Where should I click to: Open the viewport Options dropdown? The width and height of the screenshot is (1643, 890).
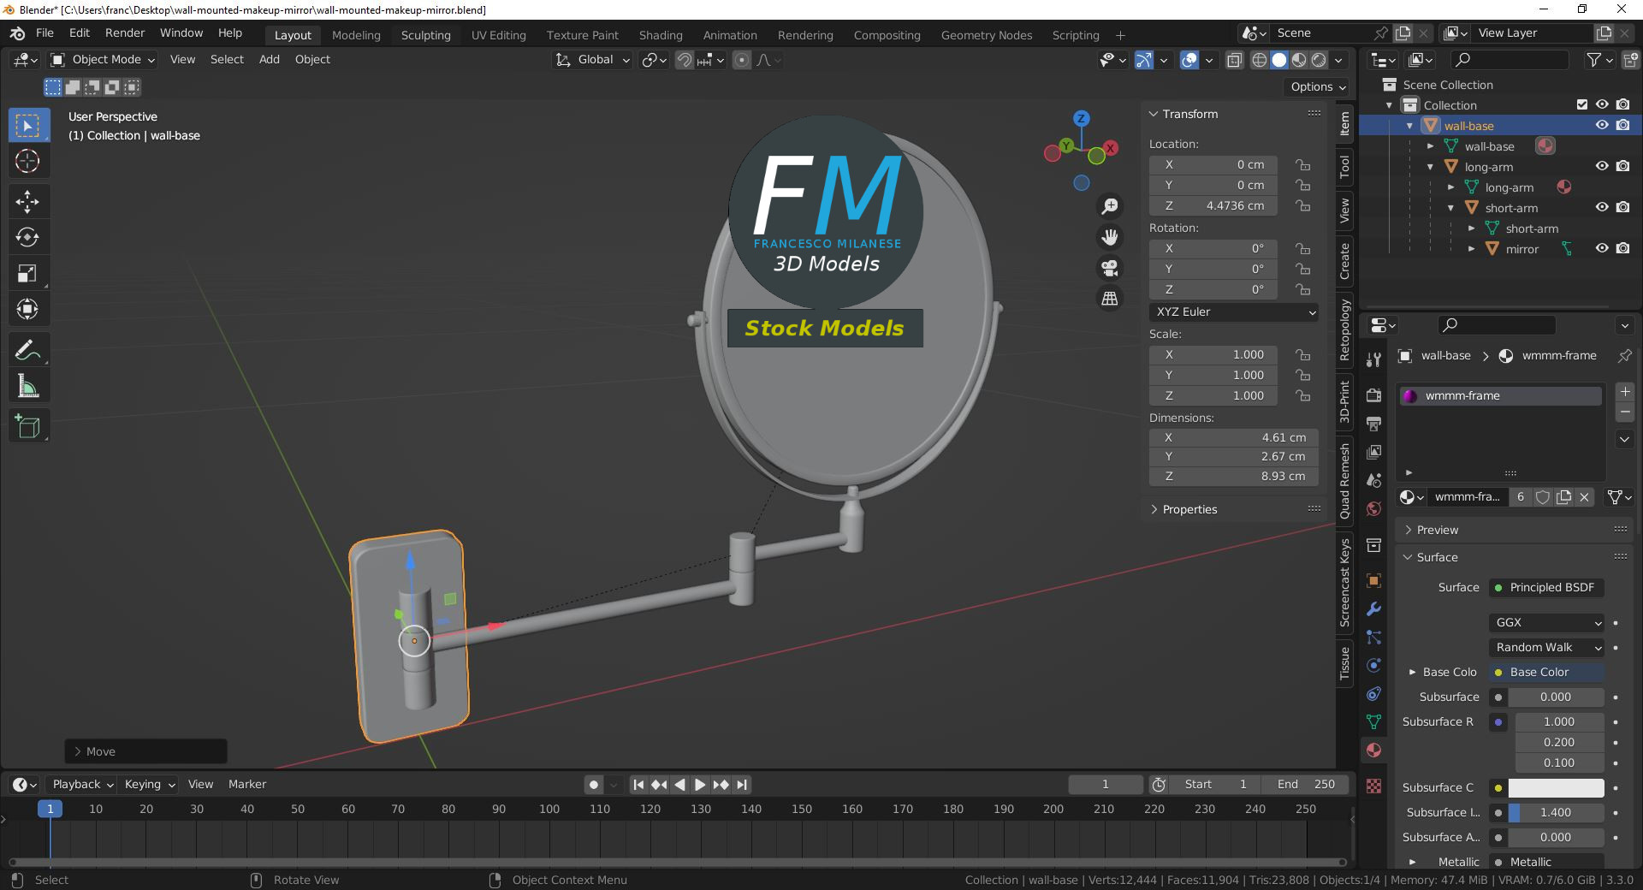pyautogui.click(x=1318, y=87)
